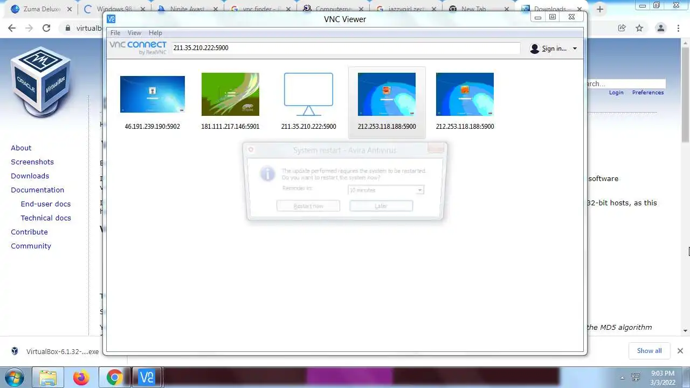Reload the page in Chrome
Image resolution: width=690 pixels, height=388 pixels.
46,28
